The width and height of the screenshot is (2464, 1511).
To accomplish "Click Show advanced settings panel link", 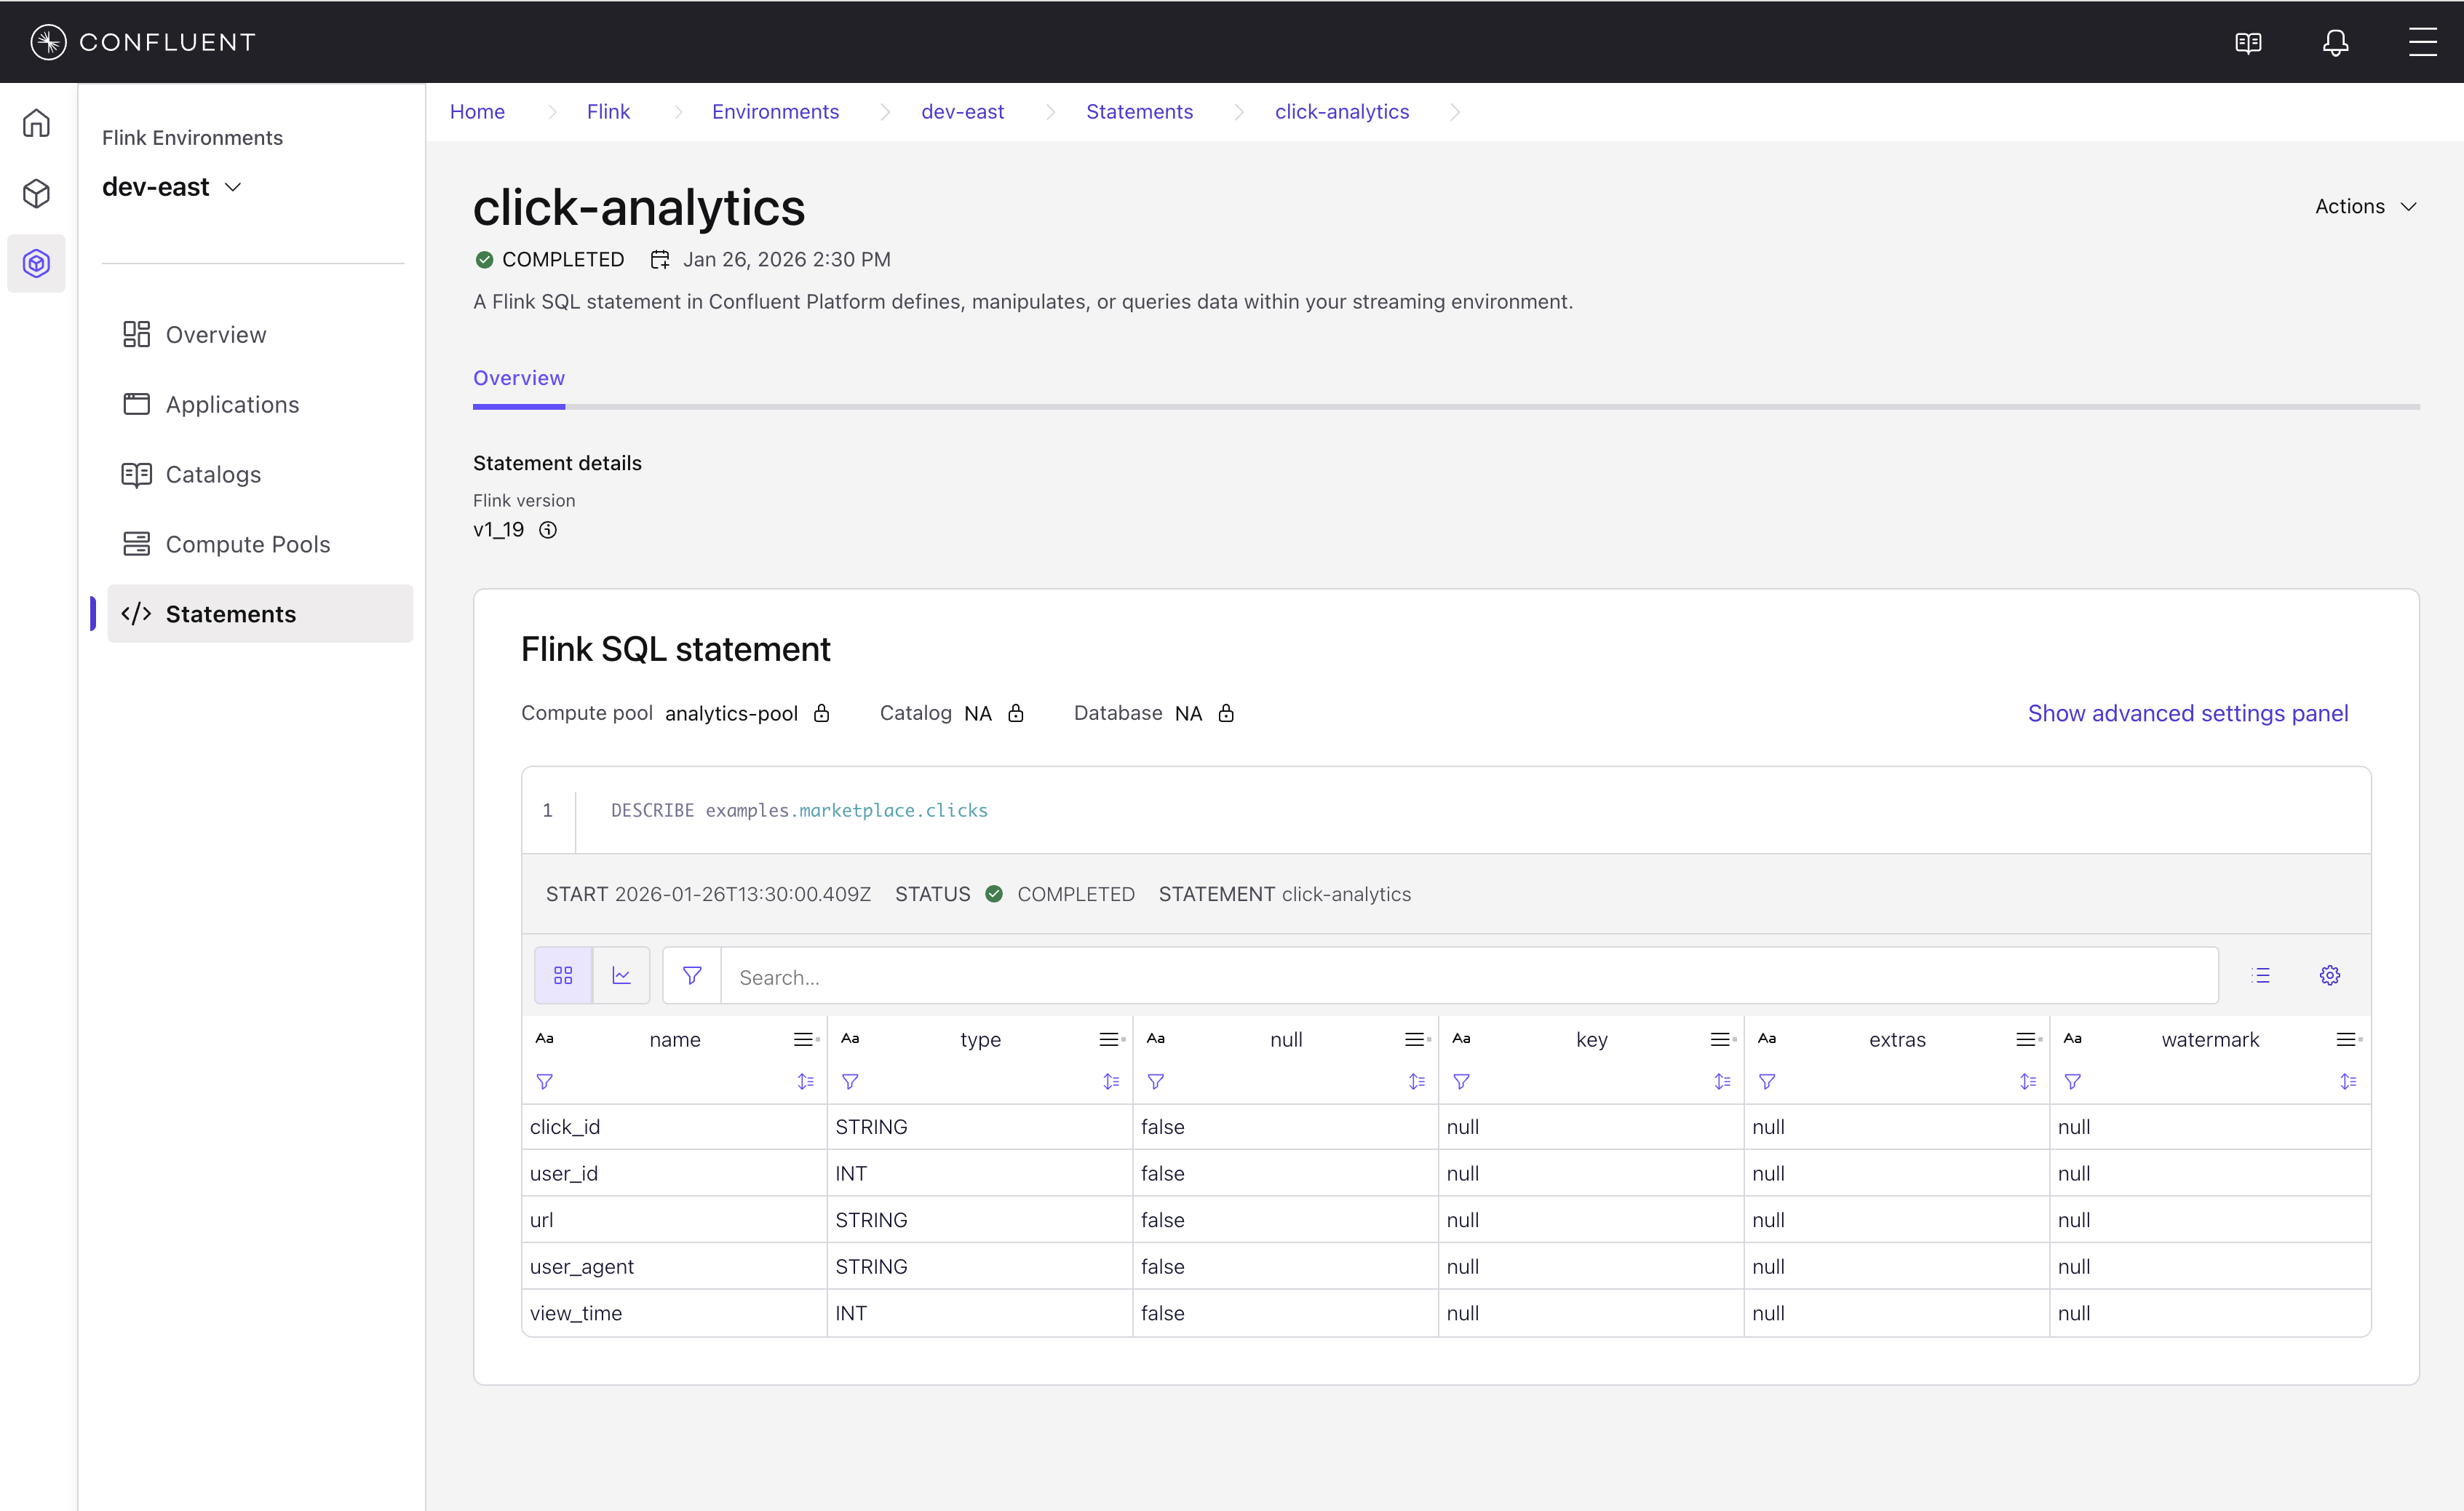I will [x=2187, y=713].
